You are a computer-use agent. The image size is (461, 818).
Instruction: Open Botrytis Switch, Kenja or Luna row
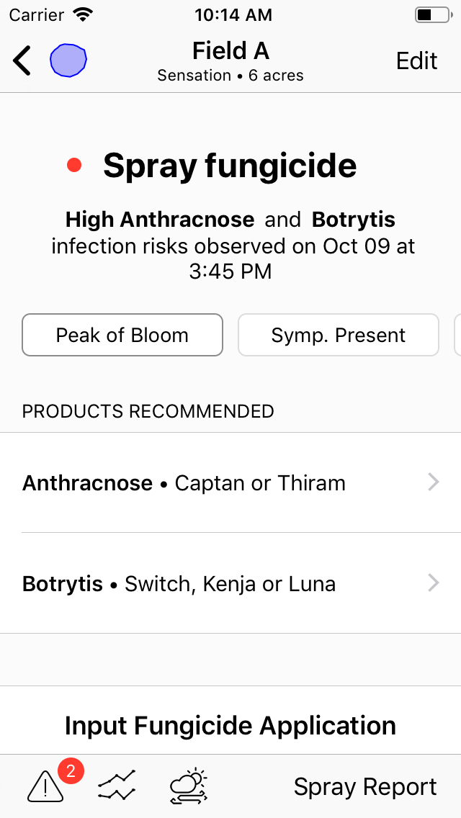click(230, 583)
